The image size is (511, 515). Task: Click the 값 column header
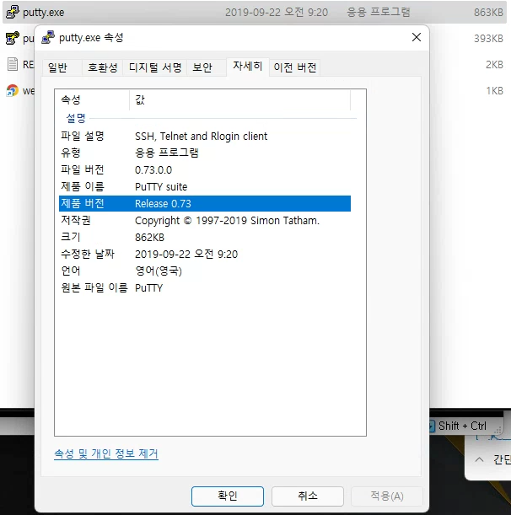239,99
